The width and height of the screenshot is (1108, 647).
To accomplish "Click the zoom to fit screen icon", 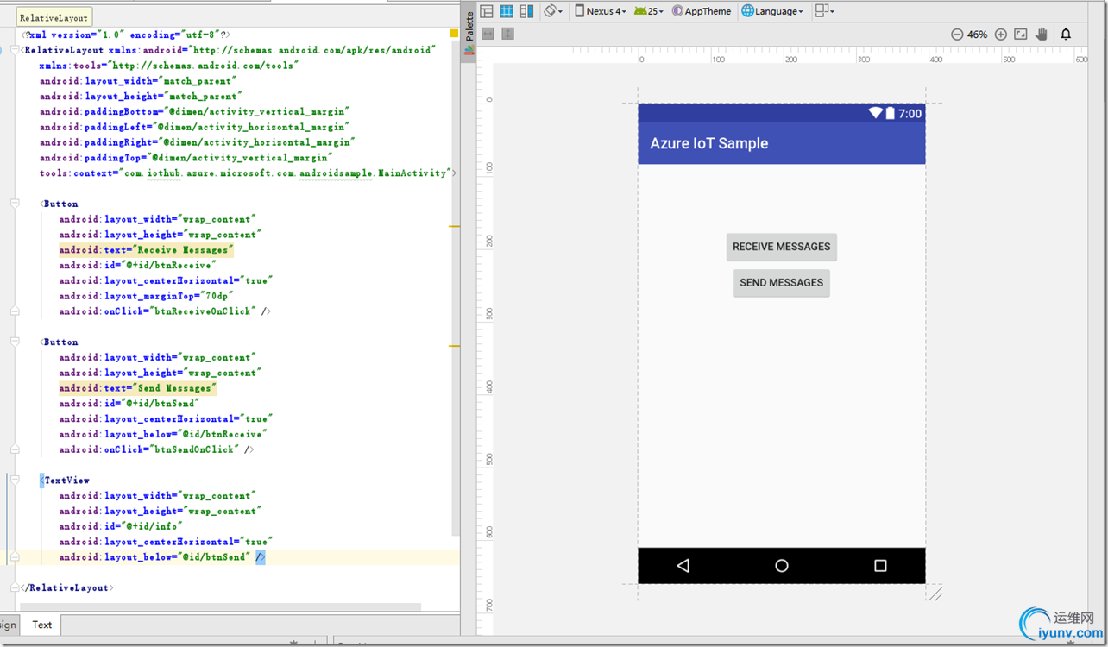I will coord(1021,35).
